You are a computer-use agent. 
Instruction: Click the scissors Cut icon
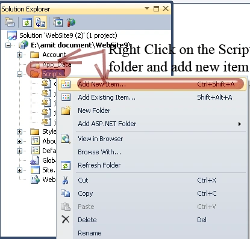[x=66, y=180]
